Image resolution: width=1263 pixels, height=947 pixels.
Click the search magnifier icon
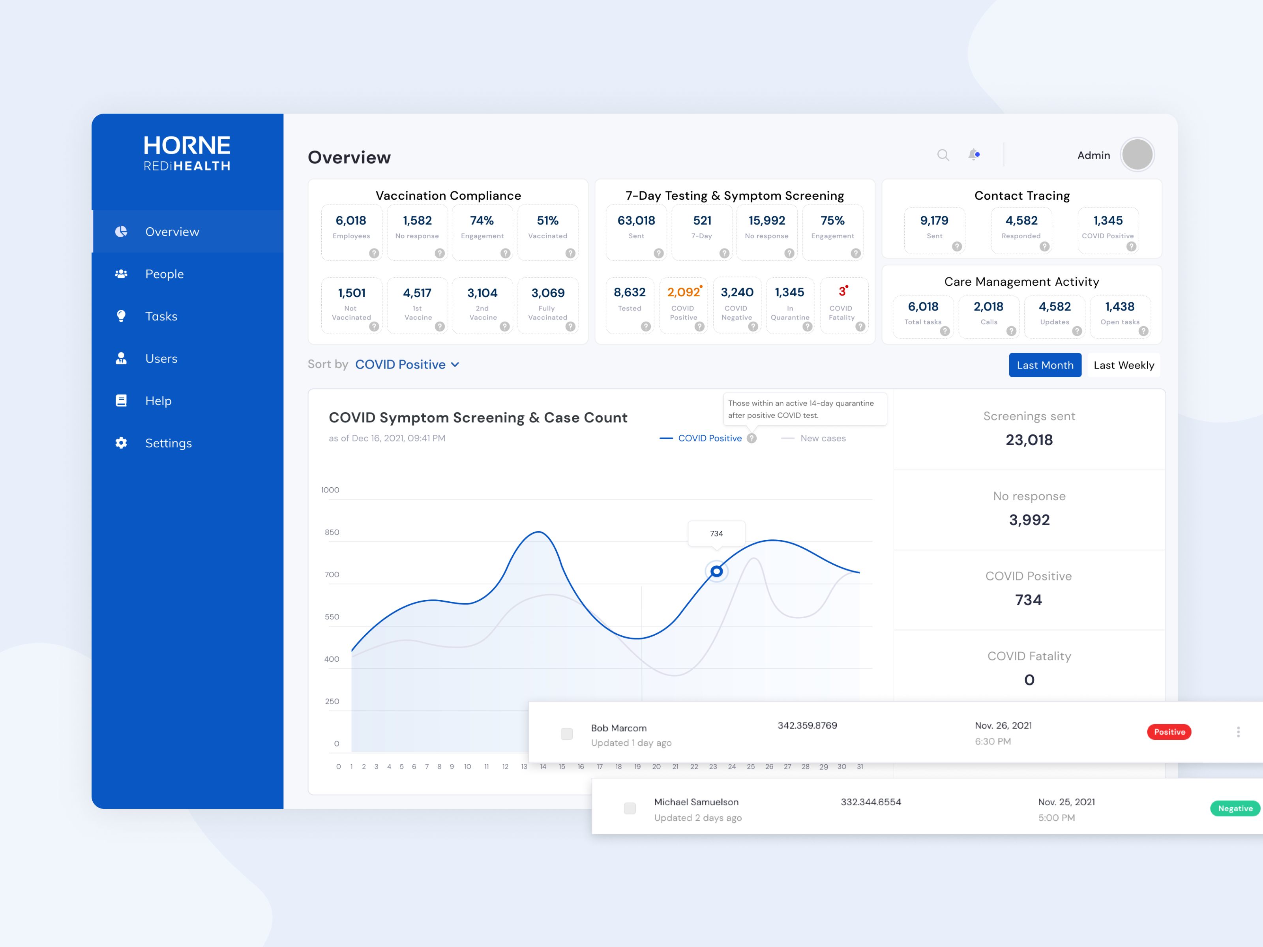point(943,155)
